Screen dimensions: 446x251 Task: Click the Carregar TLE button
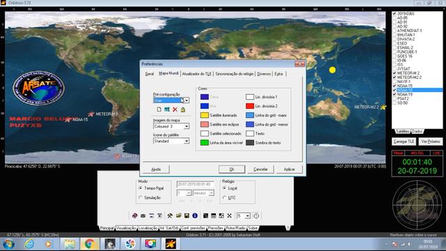pos(404,142)
